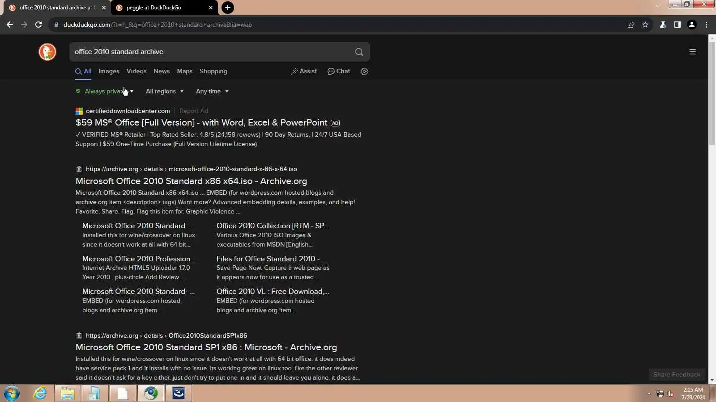The image size is (716, 402).
Task: Click the page vertical scrollbar thumb
Action: [x=712, y=93]
